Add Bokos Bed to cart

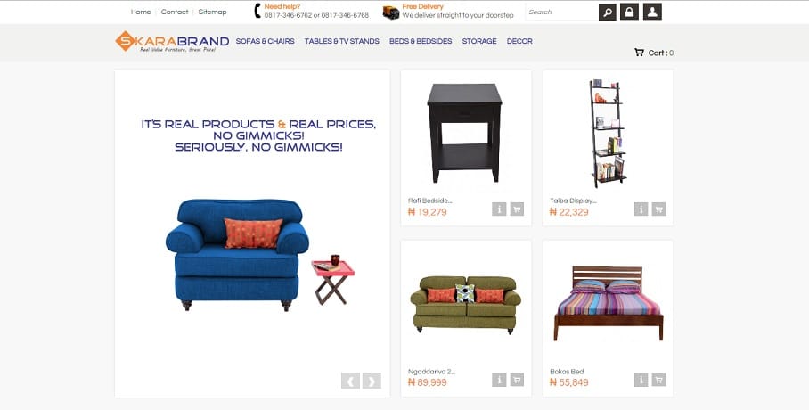(x=658, y=380)
